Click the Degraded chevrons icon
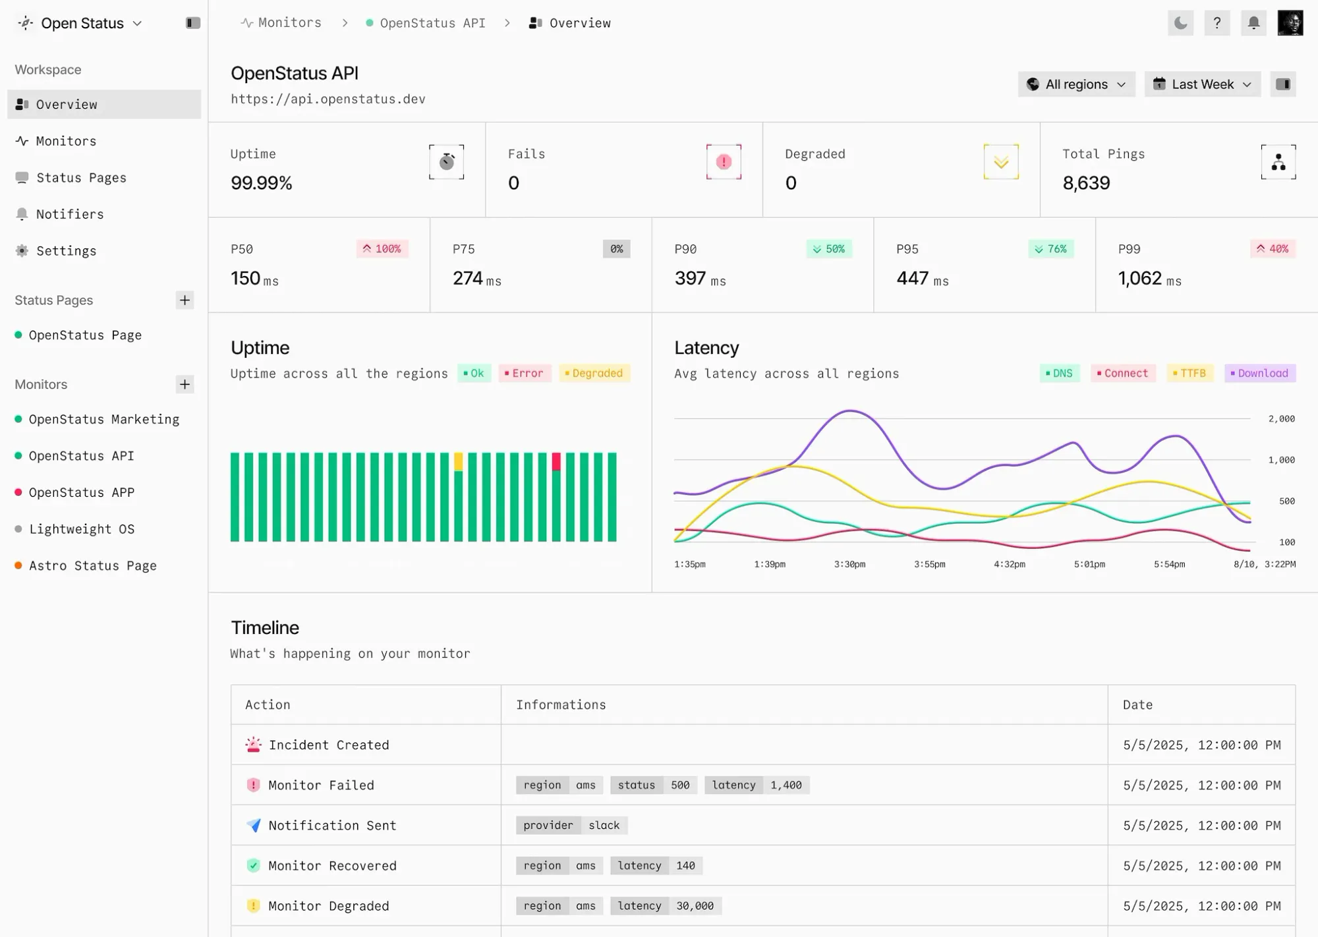This screenshot has height=937, width=1318. (x=1001, y=162)
